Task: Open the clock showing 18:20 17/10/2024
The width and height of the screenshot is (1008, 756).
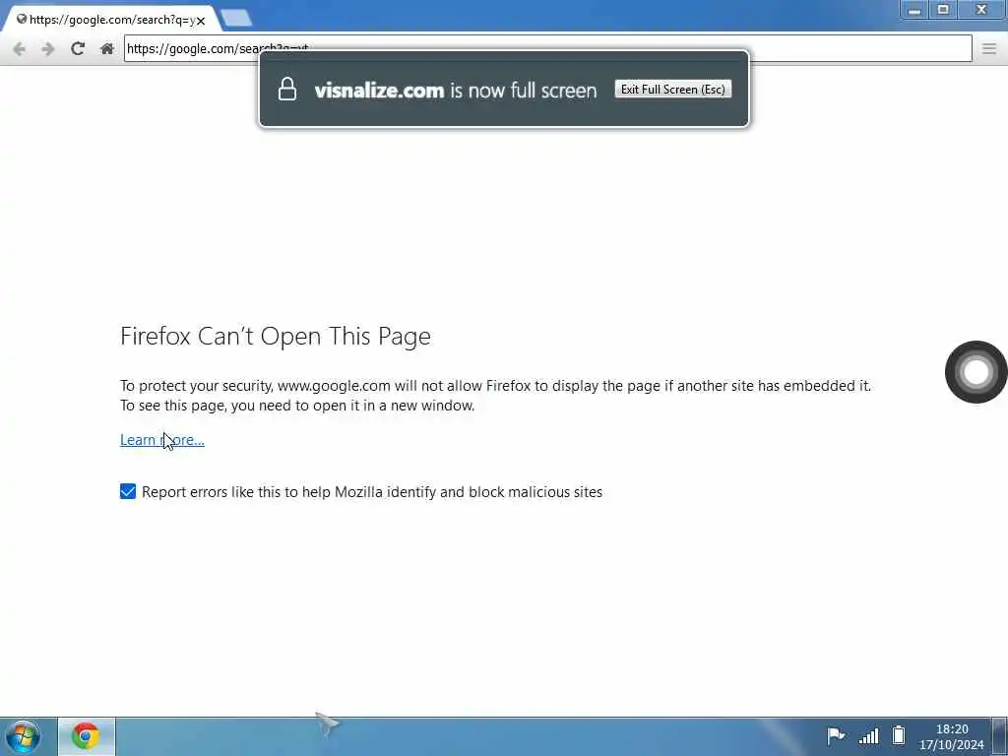Action: [x=952, y=736]
